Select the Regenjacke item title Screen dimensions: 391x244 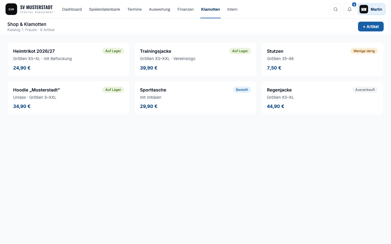pyautogui.click(x=279, y=90)
